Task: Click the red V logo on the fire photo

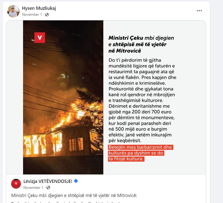Action: click(40, 38)
